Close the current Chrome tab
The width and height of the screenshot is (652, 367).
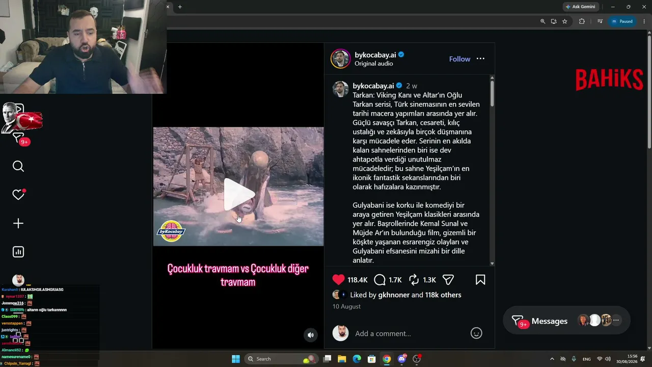168,7
